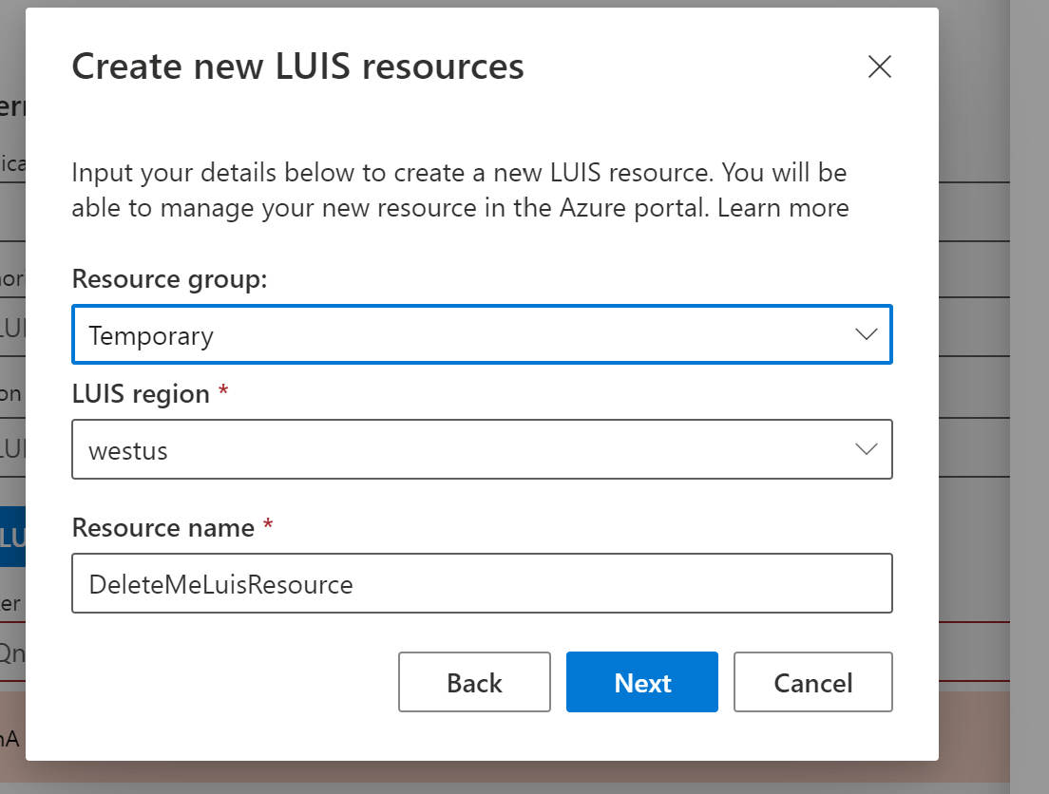
Task: Click the Resource name input field
Action: pos(482,583)
